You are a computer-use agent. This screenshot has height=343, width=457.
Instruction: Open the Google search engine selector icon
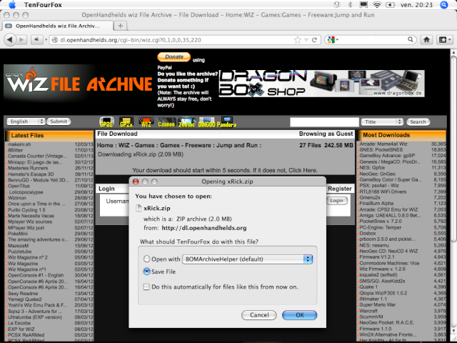coord(333,40)
